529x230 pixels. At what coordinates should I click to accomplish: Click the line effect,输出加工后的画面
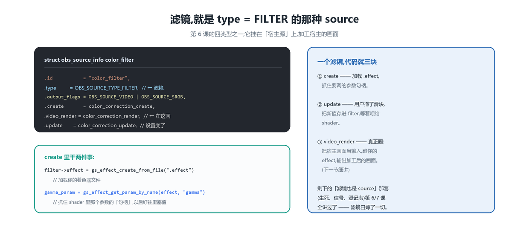[350, 160]
